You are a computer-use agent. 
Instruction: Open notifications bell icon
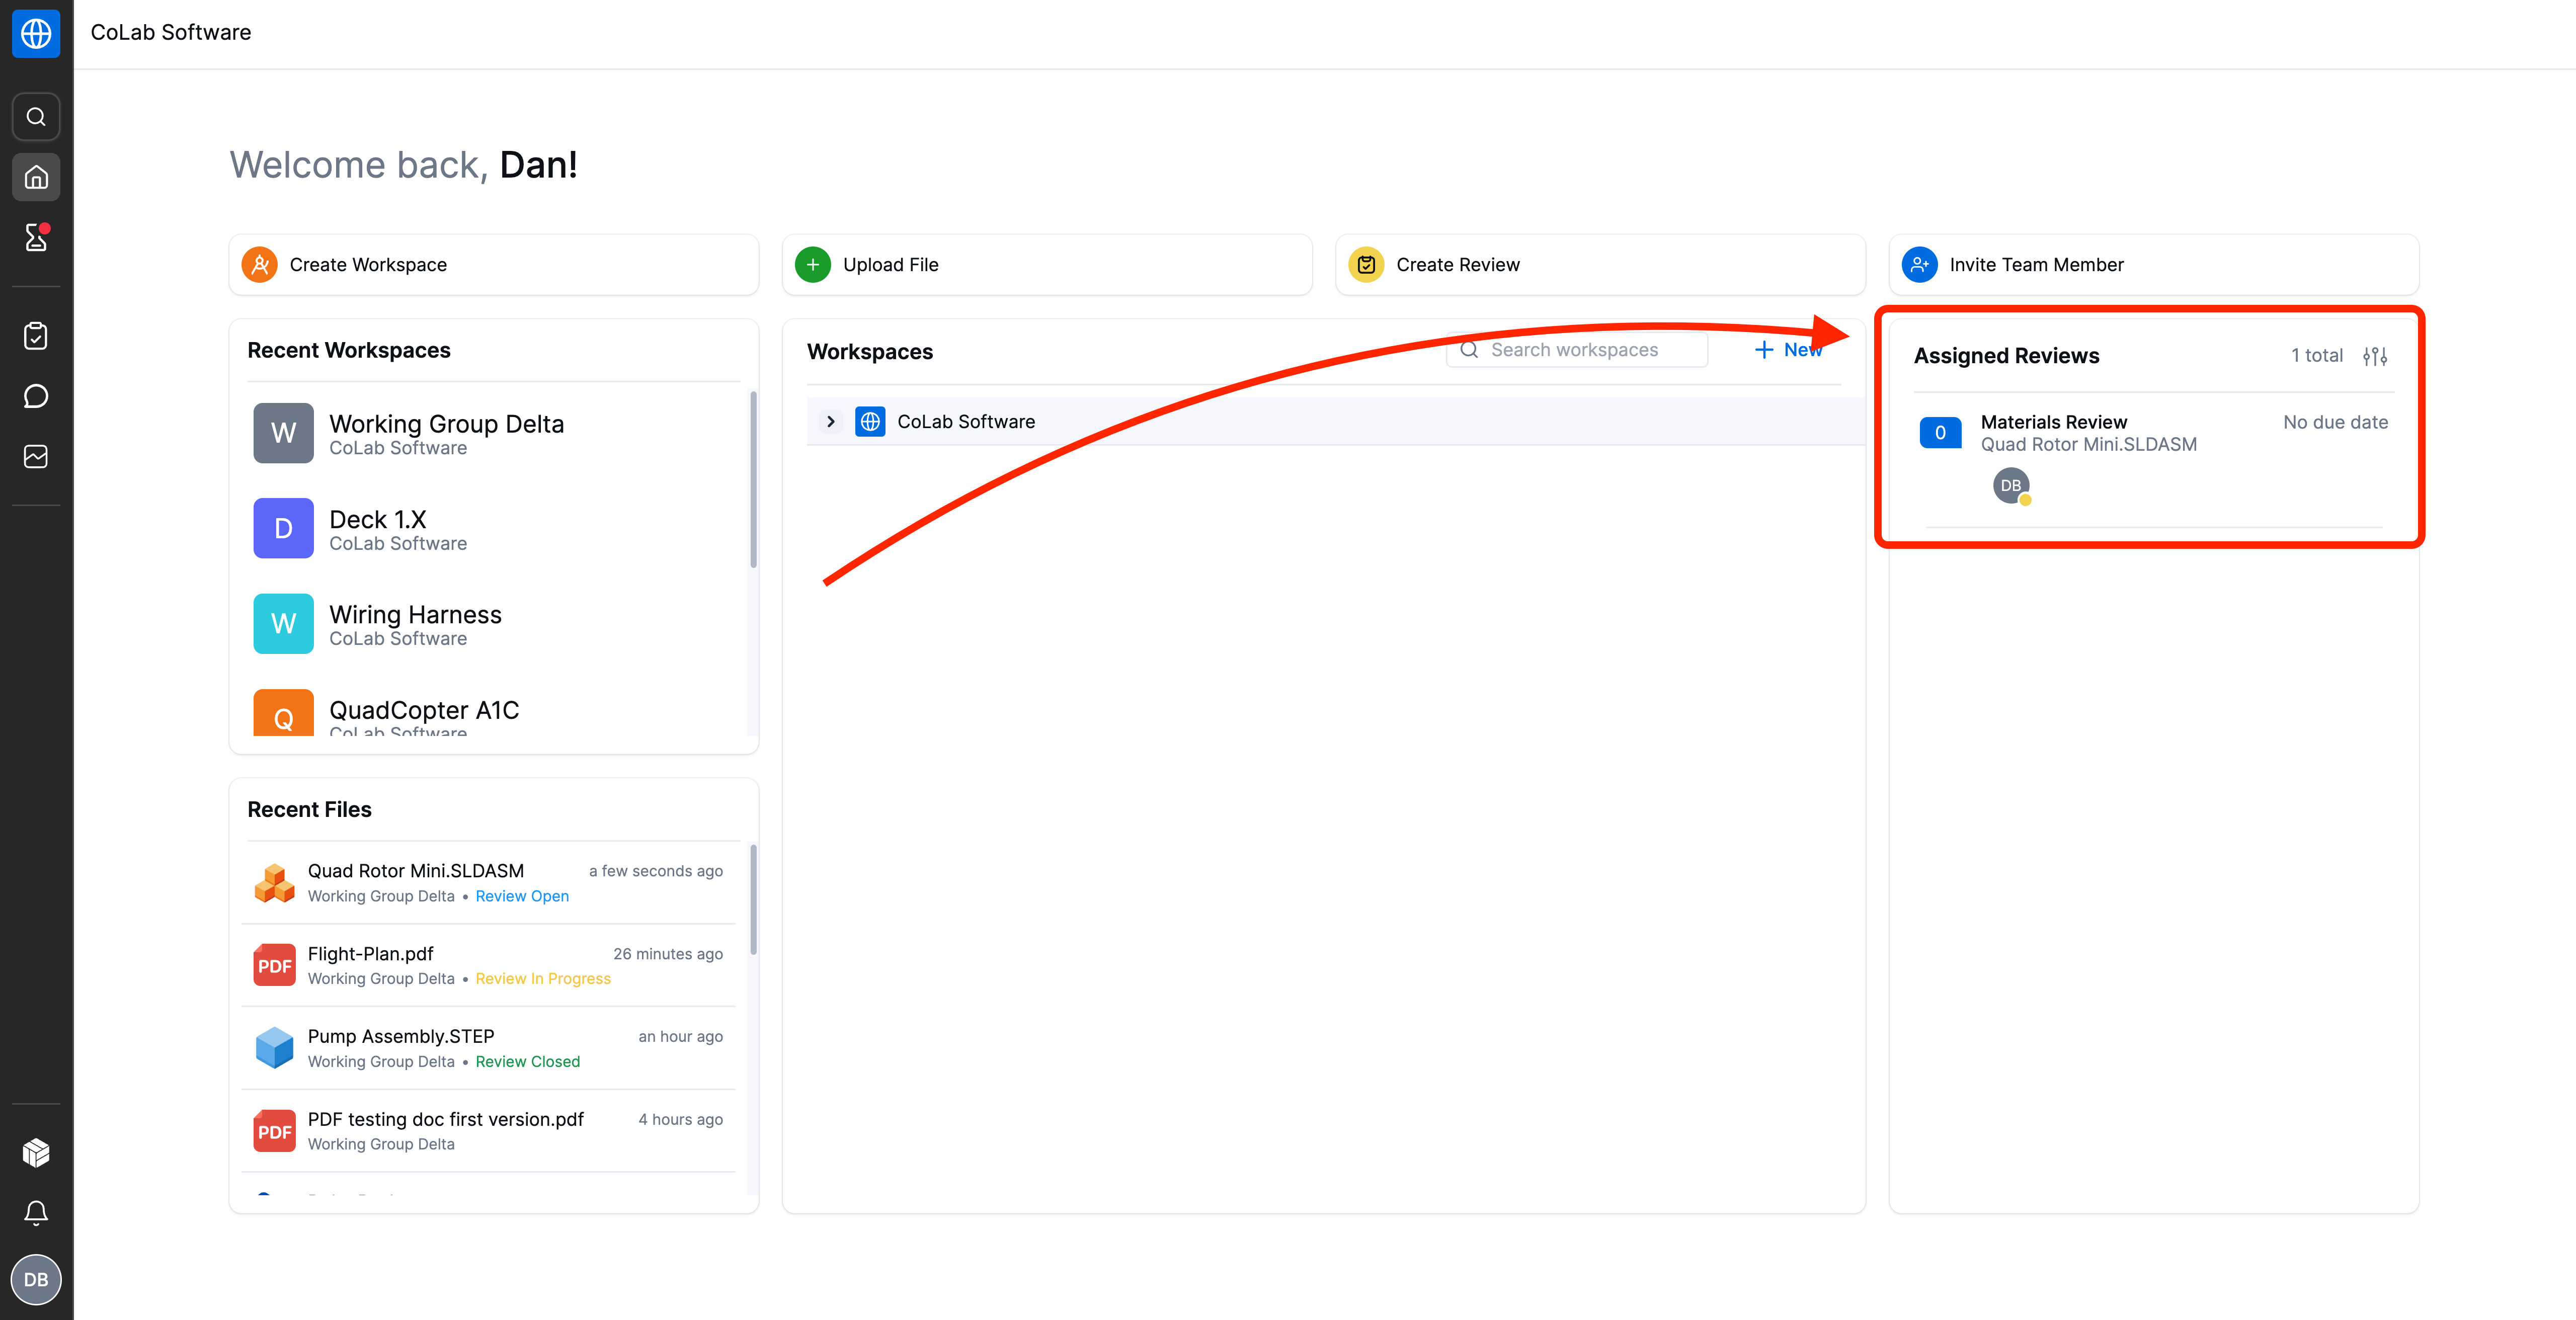click(x=36, y=1213)
